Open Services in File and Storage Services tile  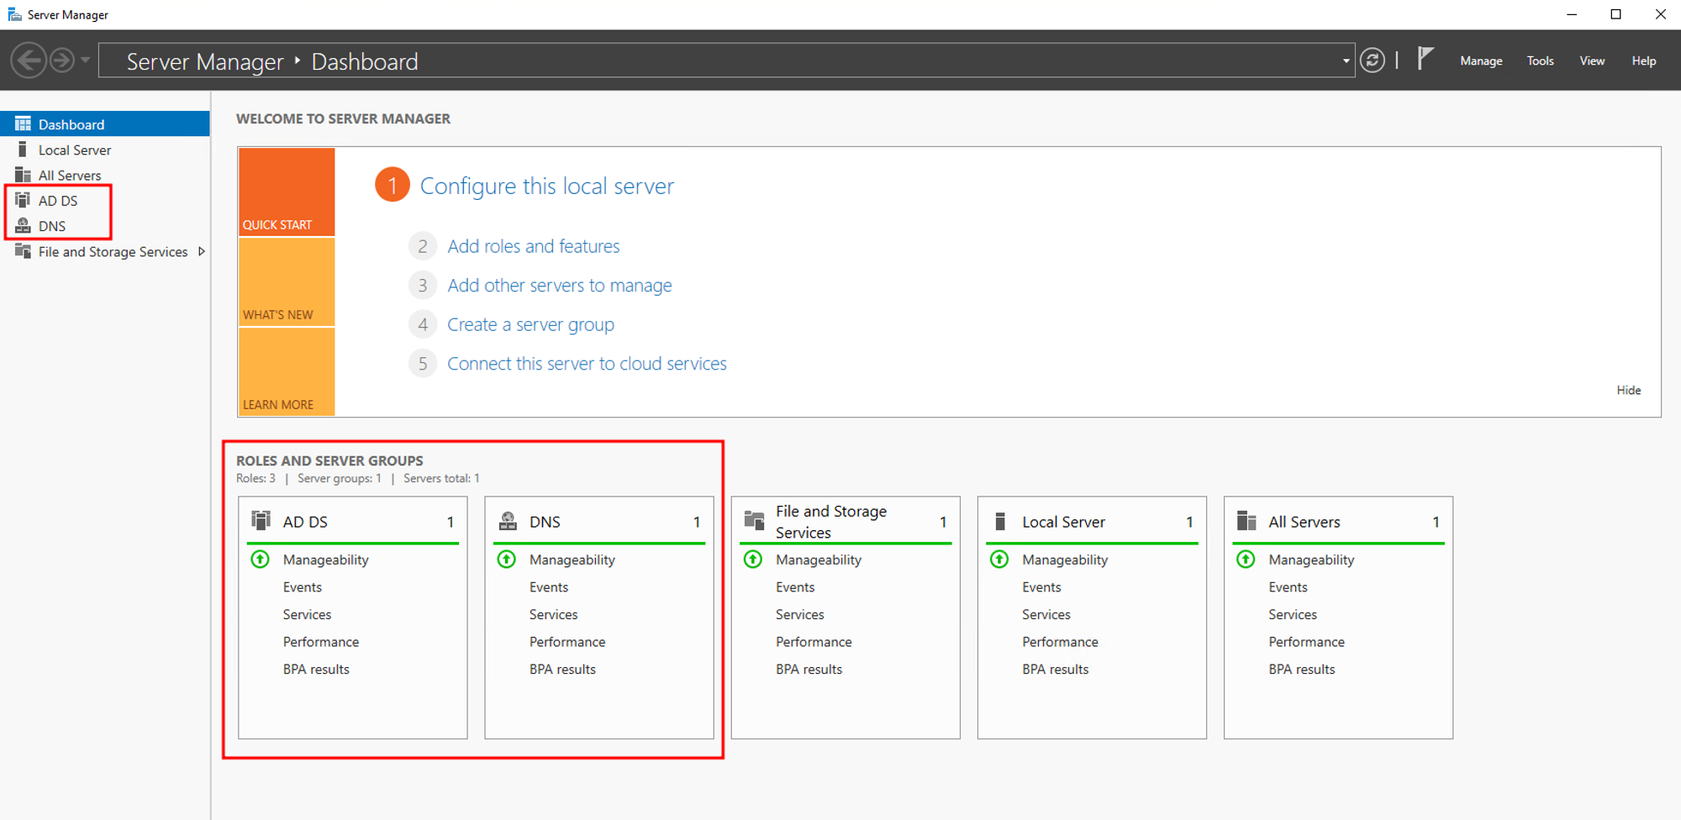tap(799, 614)
